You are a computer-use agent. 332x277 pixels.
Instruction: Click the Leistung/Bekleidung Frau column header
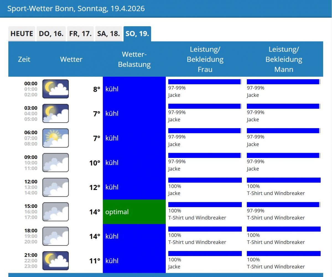click(x=205, y=59)
